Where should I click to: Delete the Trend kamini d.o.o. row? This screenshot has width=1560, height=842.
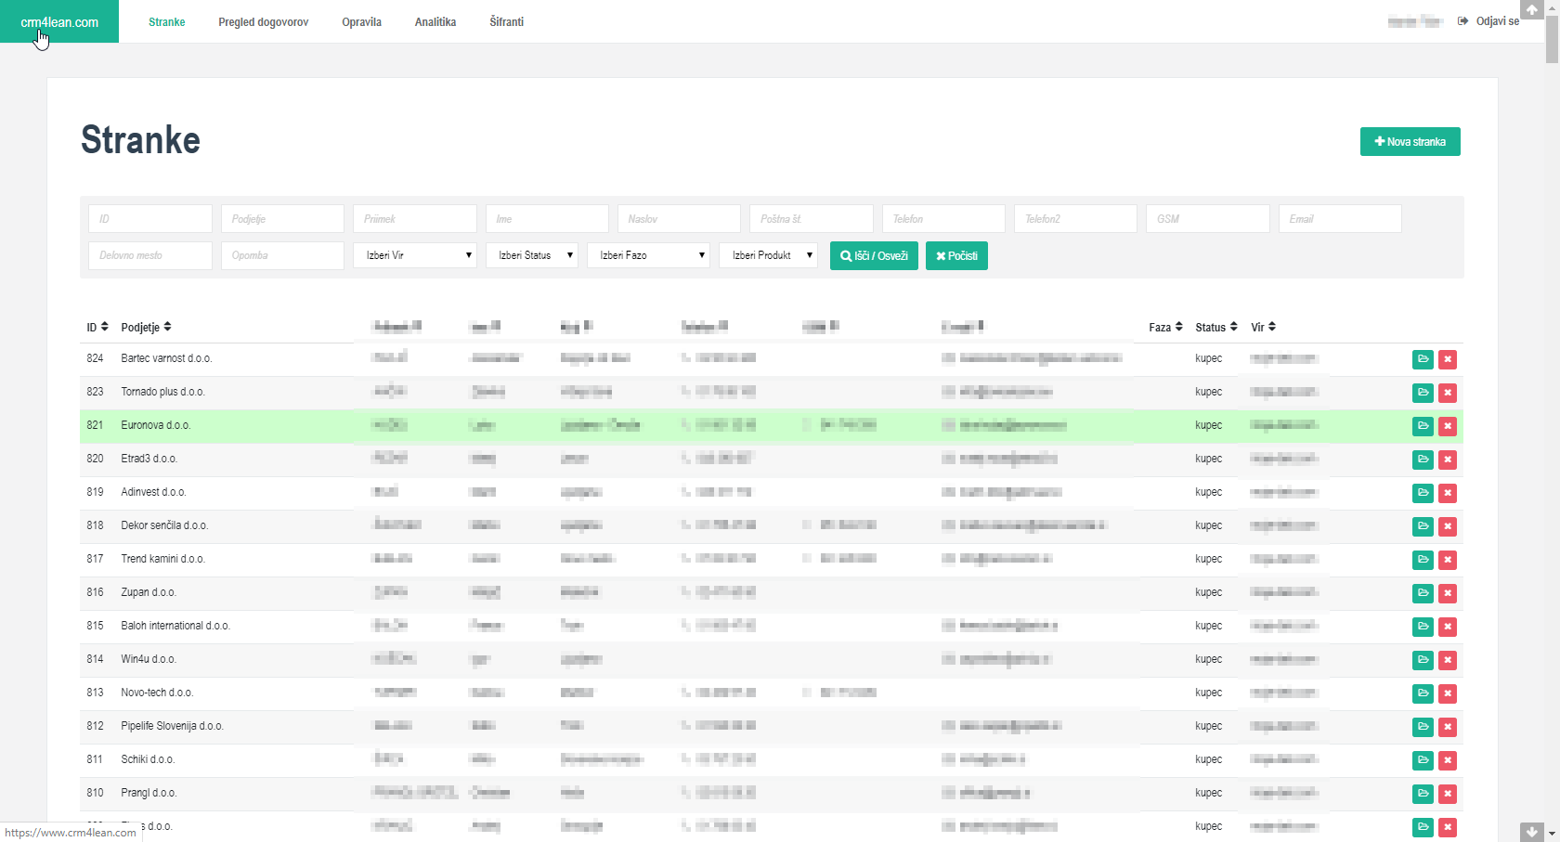tap(1447, 560)
